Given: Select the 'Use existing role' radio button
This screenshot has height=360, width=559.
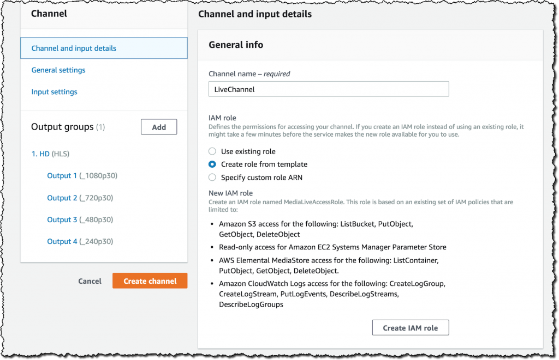Looking at the screenshot, I should point(212,151).
